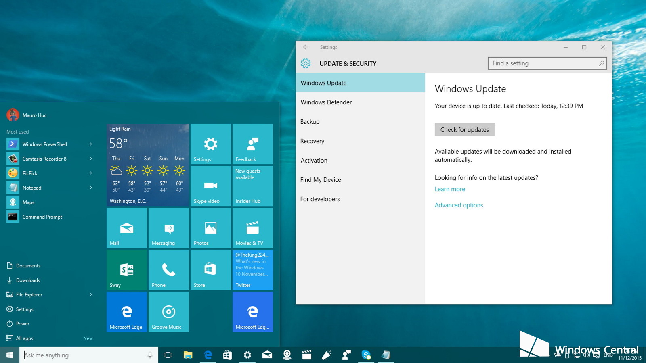Click the Windows Start button
646x363 pixels.
click(x=10, y=355)
